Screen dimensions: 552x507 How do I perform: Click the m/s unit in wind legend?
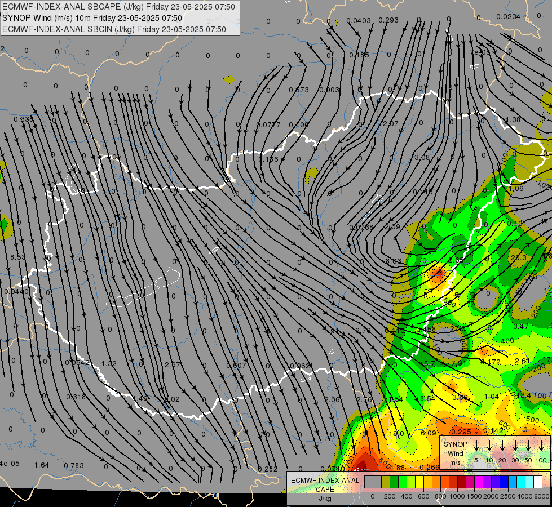coord(455,462)
